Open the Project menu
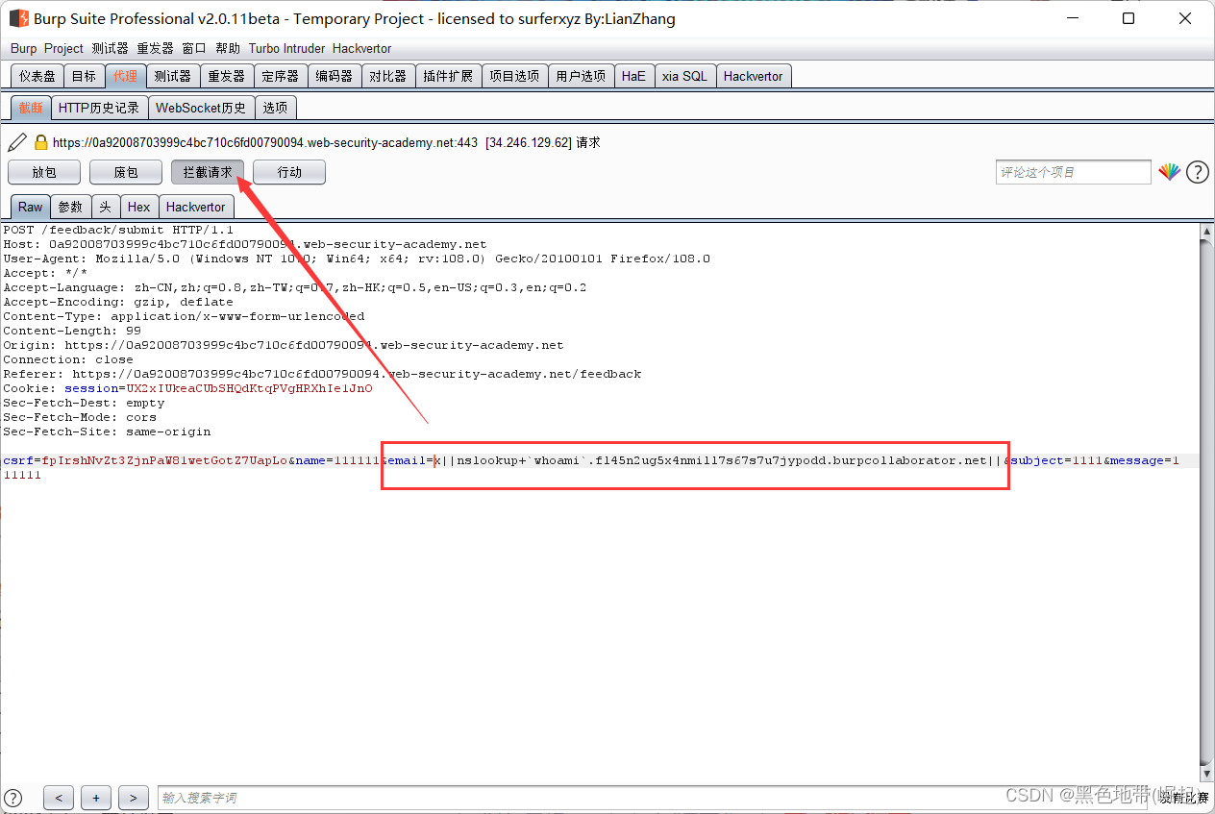The image size is (1215, 814). [x=64, y=48]
